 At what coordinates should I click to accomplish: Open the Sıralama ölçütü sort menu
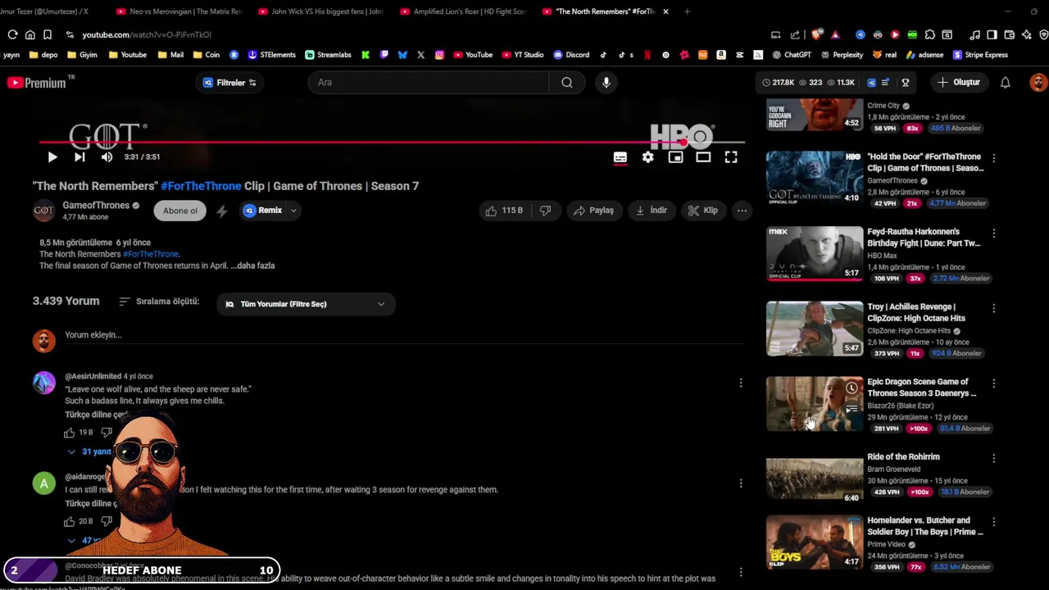point(159,302)
